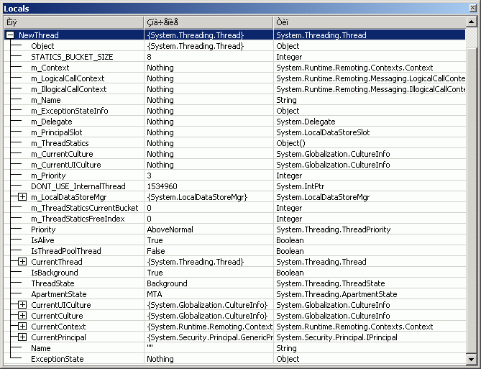Click the MTA apartment state value

[x=155, y=294]
